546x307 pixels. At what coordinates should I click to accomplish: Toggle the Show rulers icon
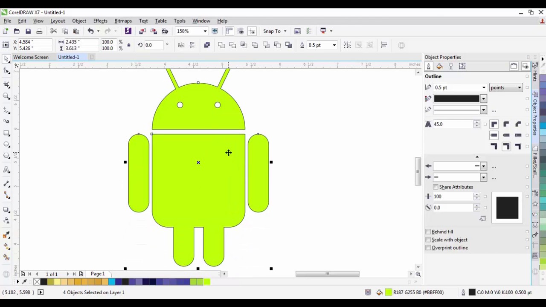click(229, 31)
